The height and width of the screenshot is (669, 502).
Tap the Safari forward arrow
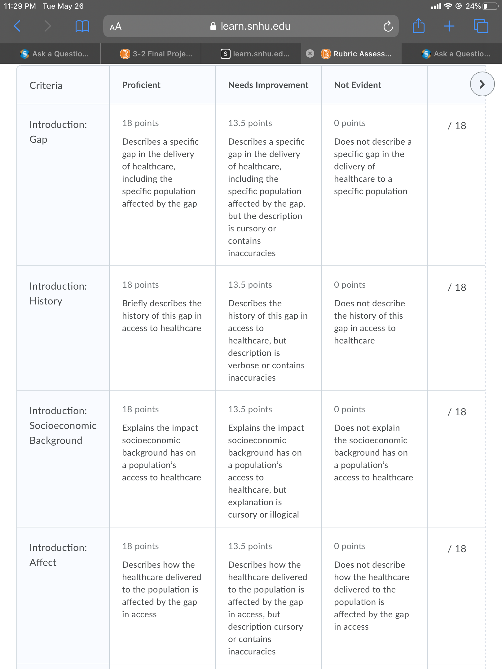pyautogui.click(x=47, y=26)
